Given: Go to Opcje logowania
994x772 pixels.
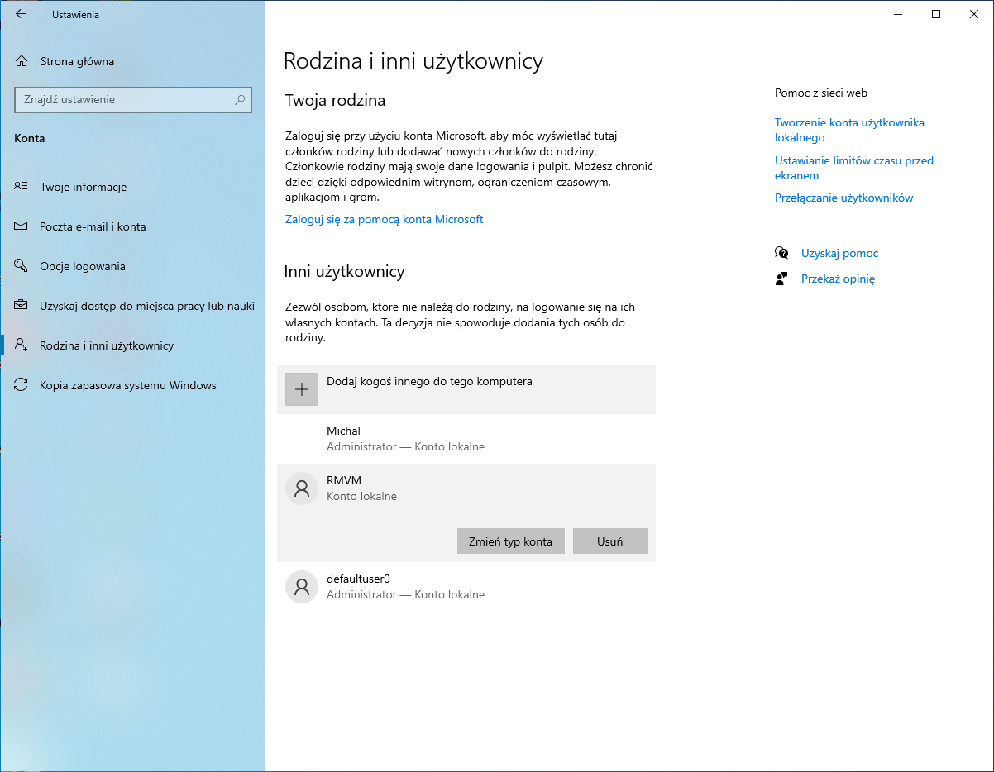Looking at the screenshot, I should click(83, 266).
